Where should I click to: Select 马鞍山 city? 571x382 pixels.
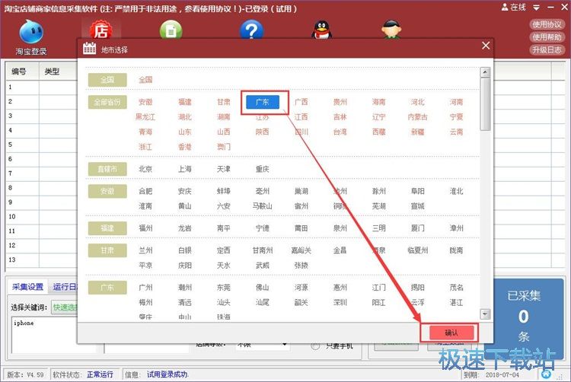coord(263,206)
